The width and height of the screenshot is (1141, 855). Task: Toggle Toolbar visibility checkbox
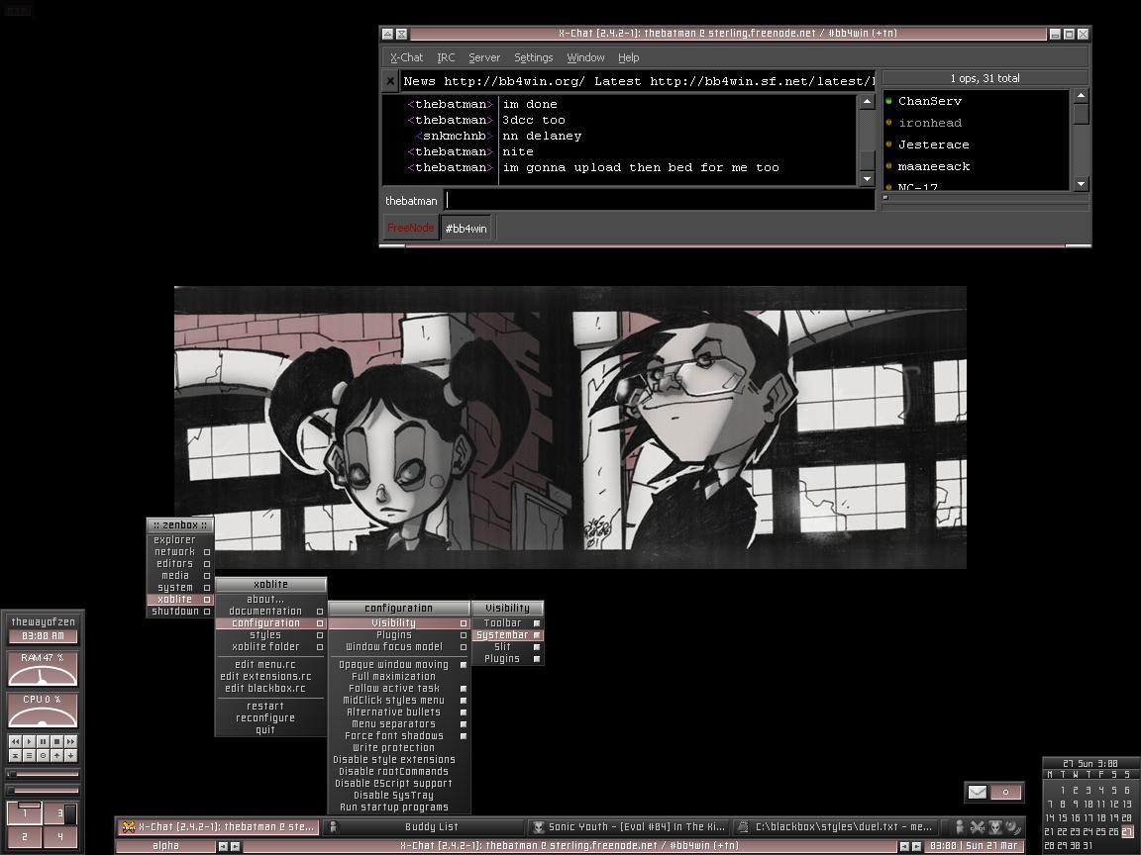537,623
